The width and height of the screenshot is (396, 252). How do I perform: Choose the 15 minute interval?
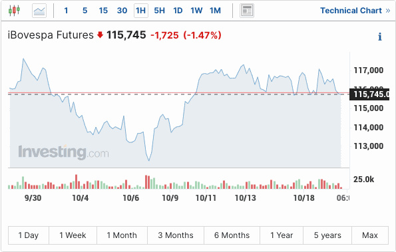[103, 11]
